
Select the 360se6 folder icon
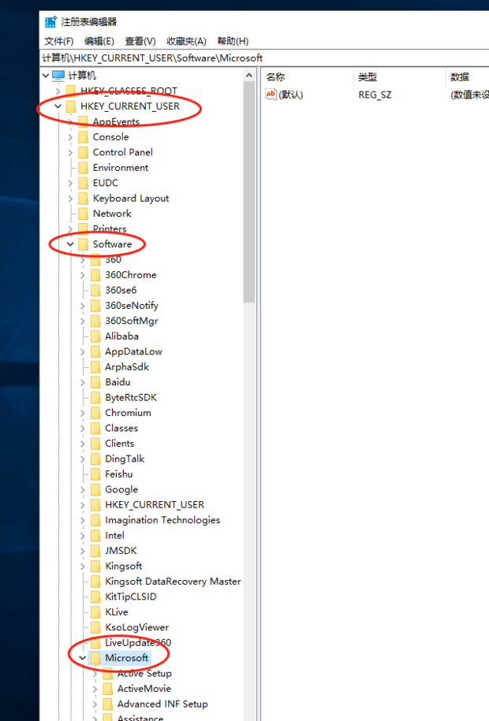(95, 290)
